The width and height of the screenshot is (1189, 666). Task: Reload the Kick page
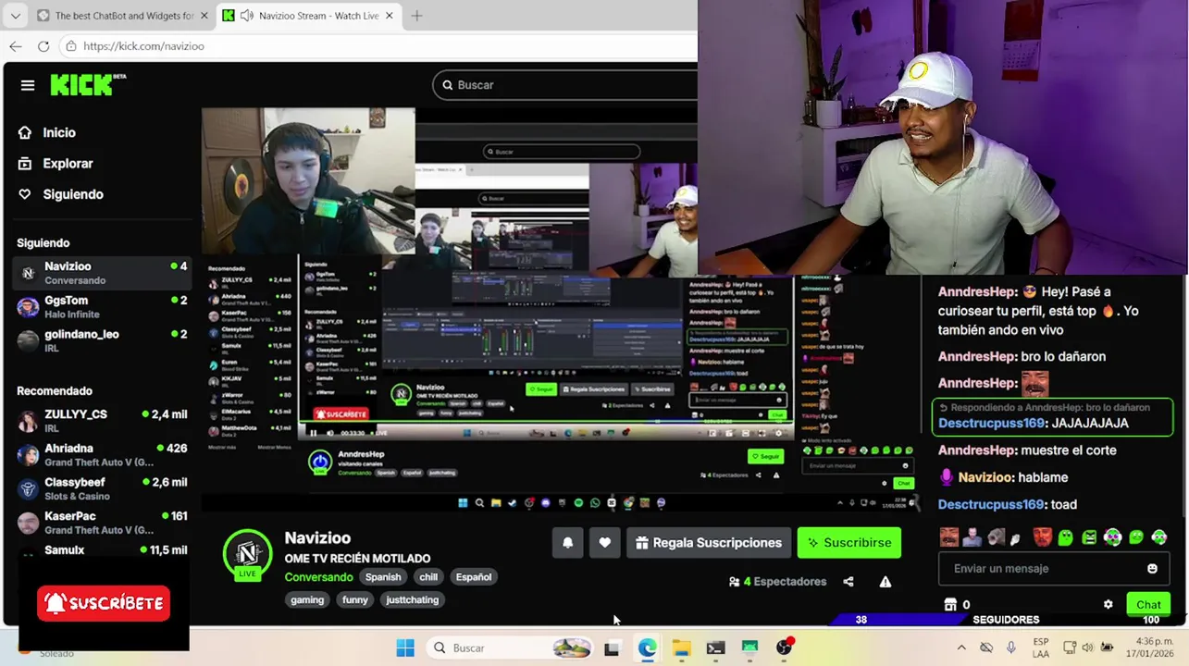tap(43, 46)
